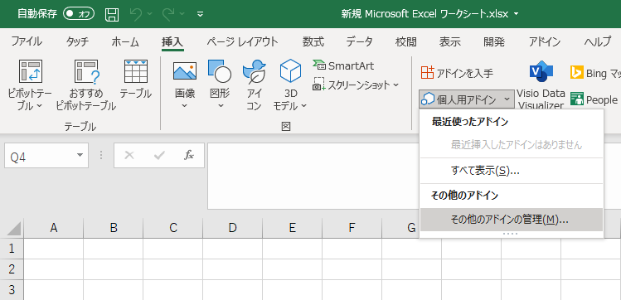Open the 校閲 tab

tap(406, 41)
